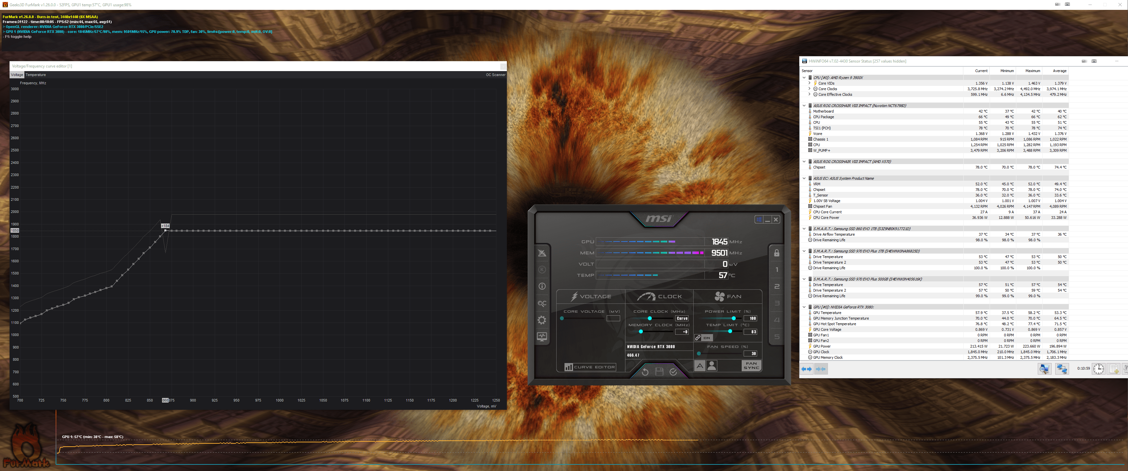Toggle Fan Sync in Afterburner
Image resolution: width=1128 pixels, height=471 pixels.
point(752,365)
